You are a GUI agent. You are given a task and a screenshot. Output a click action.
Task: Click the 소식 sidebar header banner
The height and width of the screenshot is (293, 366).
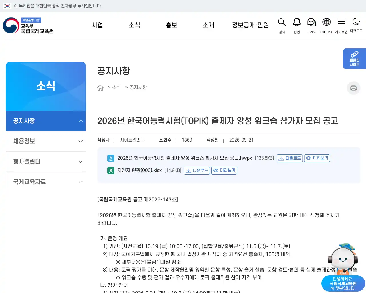(x=46, y=86)
